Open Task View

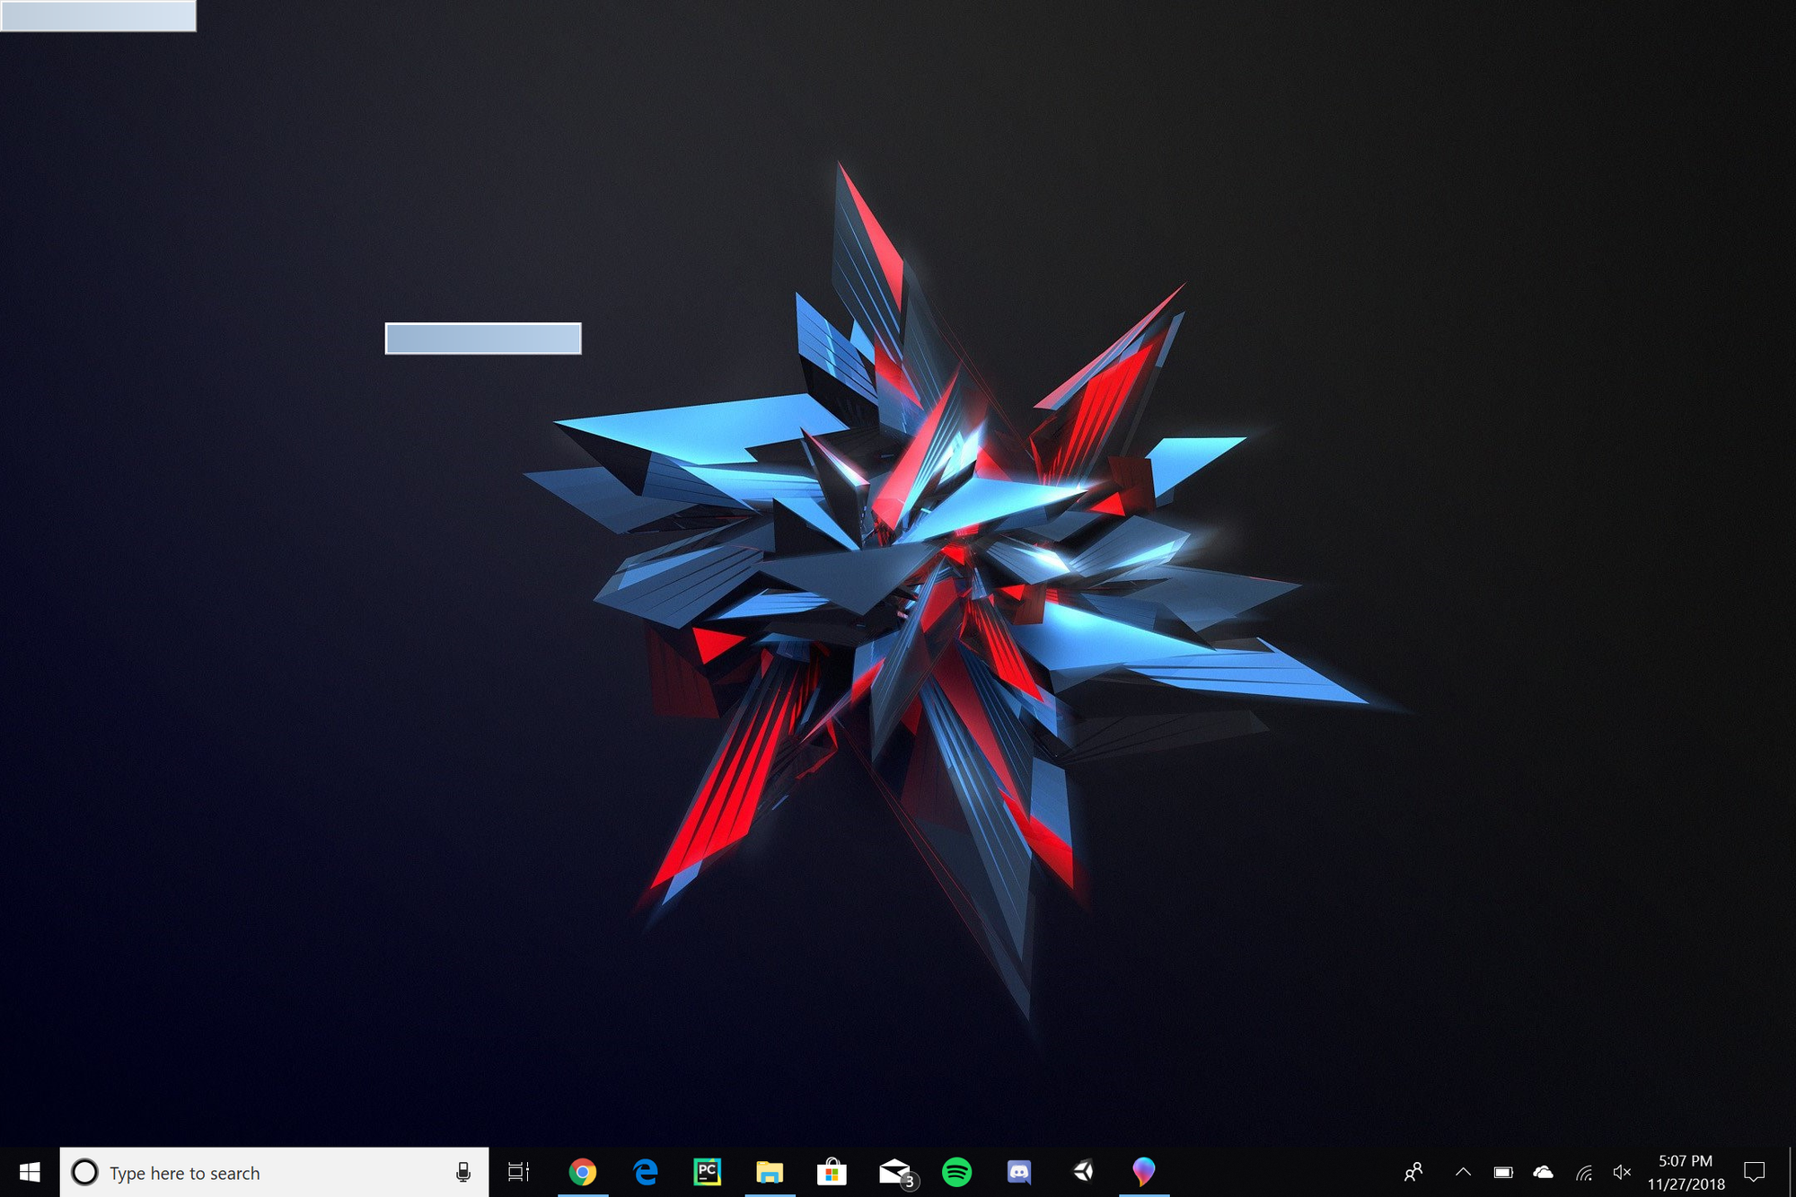[519, 1172]
